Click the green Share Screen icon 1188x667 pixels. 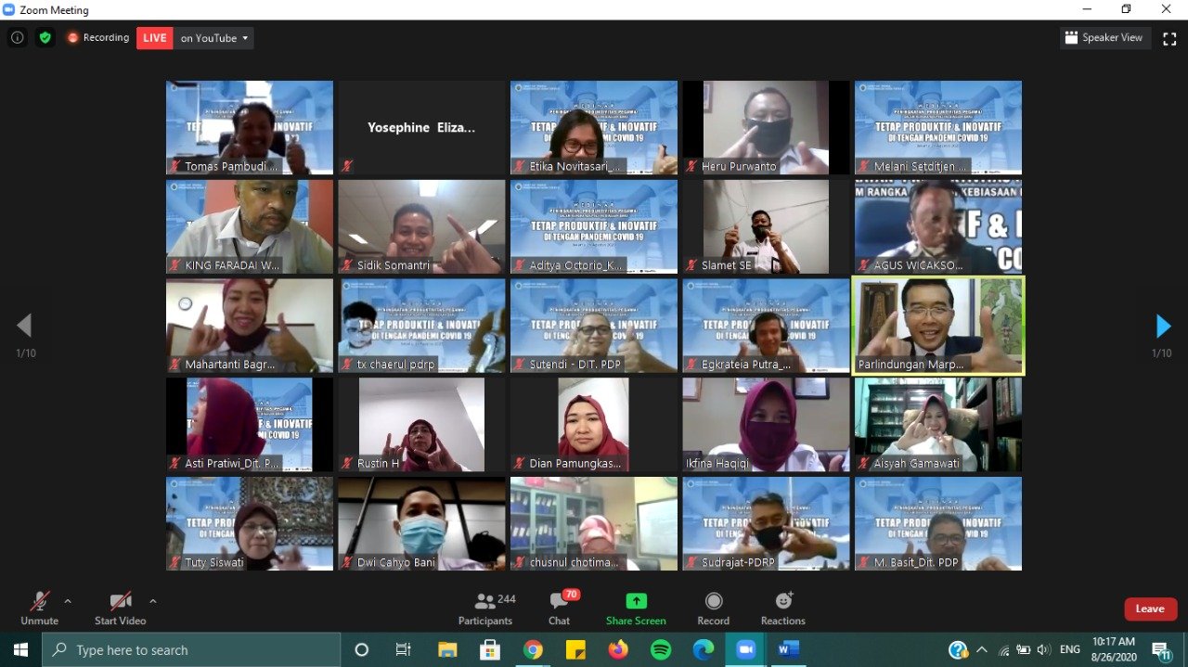pyautogui.click(x=636, y=601)
